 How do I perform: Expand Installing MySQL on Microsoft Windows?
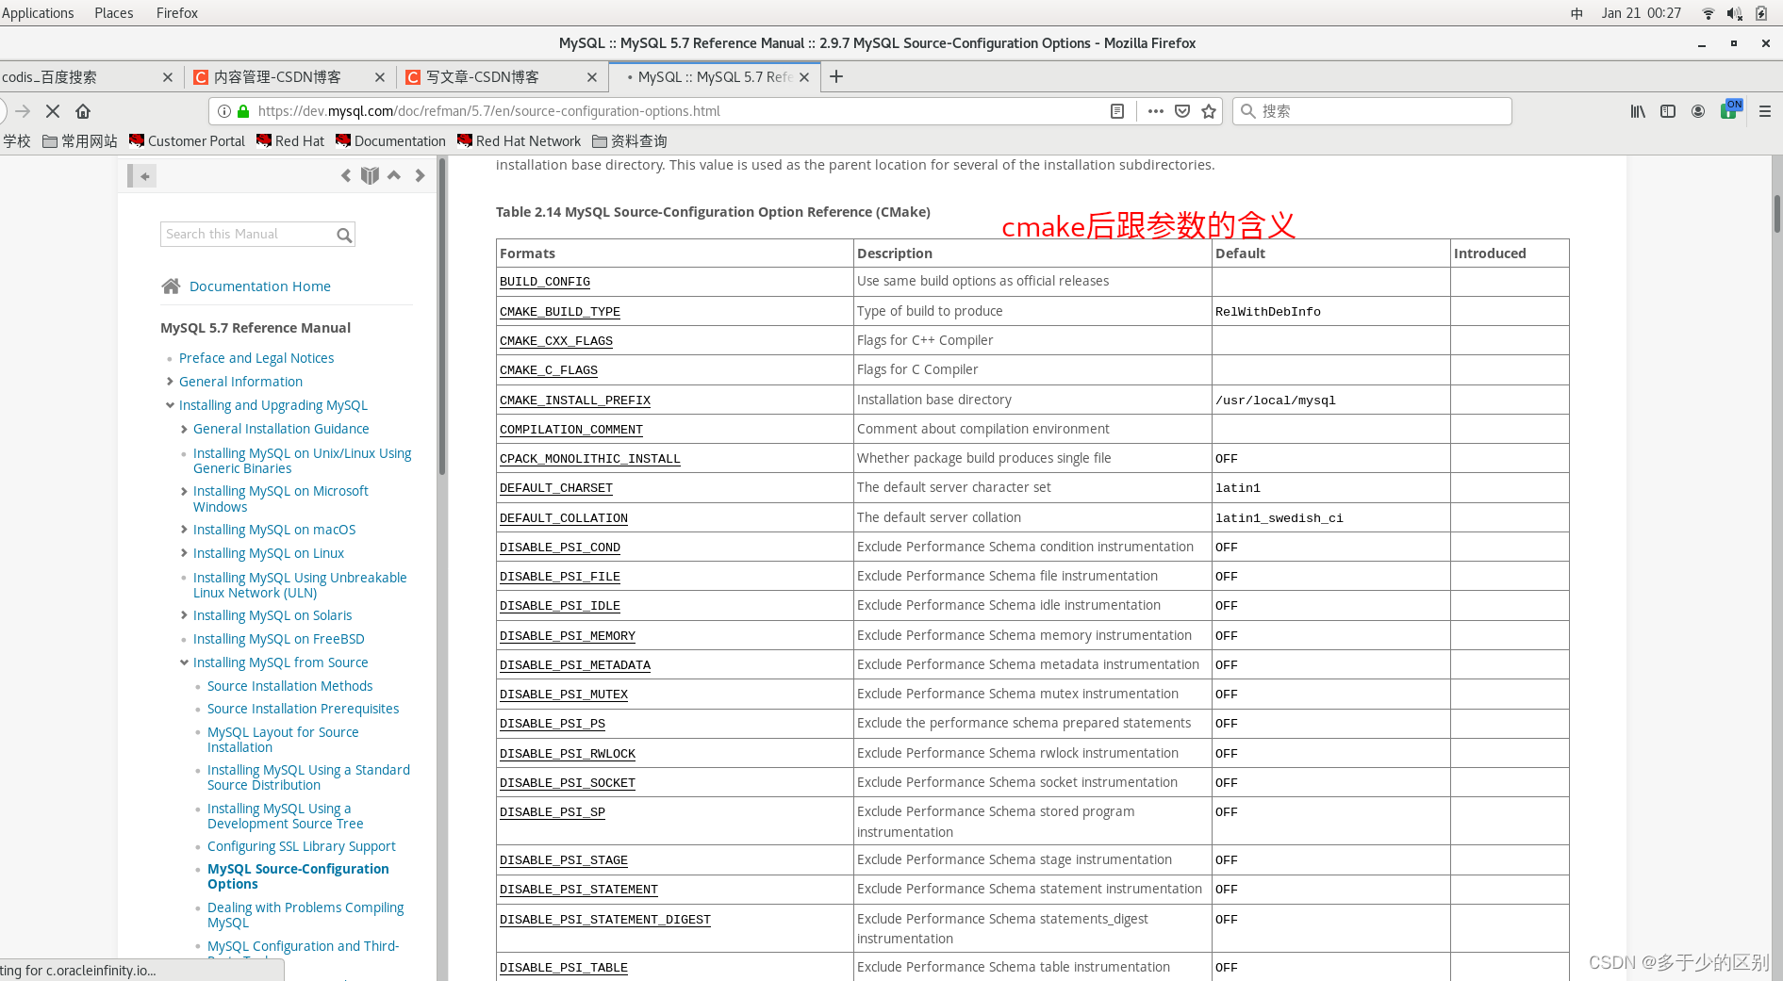(x=184, y=491)
